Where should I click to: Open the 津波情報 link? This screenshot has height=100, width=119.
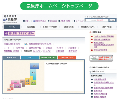[x=73, y=51]
